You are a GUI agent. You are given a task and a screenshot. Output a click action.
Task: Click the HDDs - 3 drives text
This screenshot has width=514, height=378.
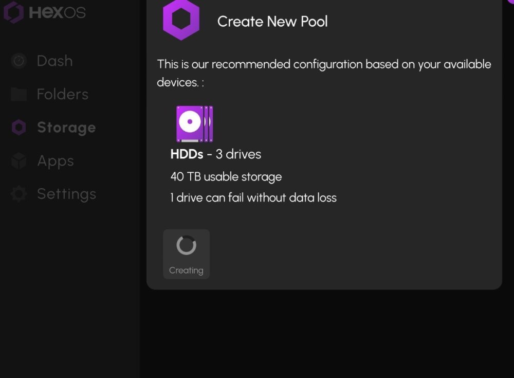[216, 154]
